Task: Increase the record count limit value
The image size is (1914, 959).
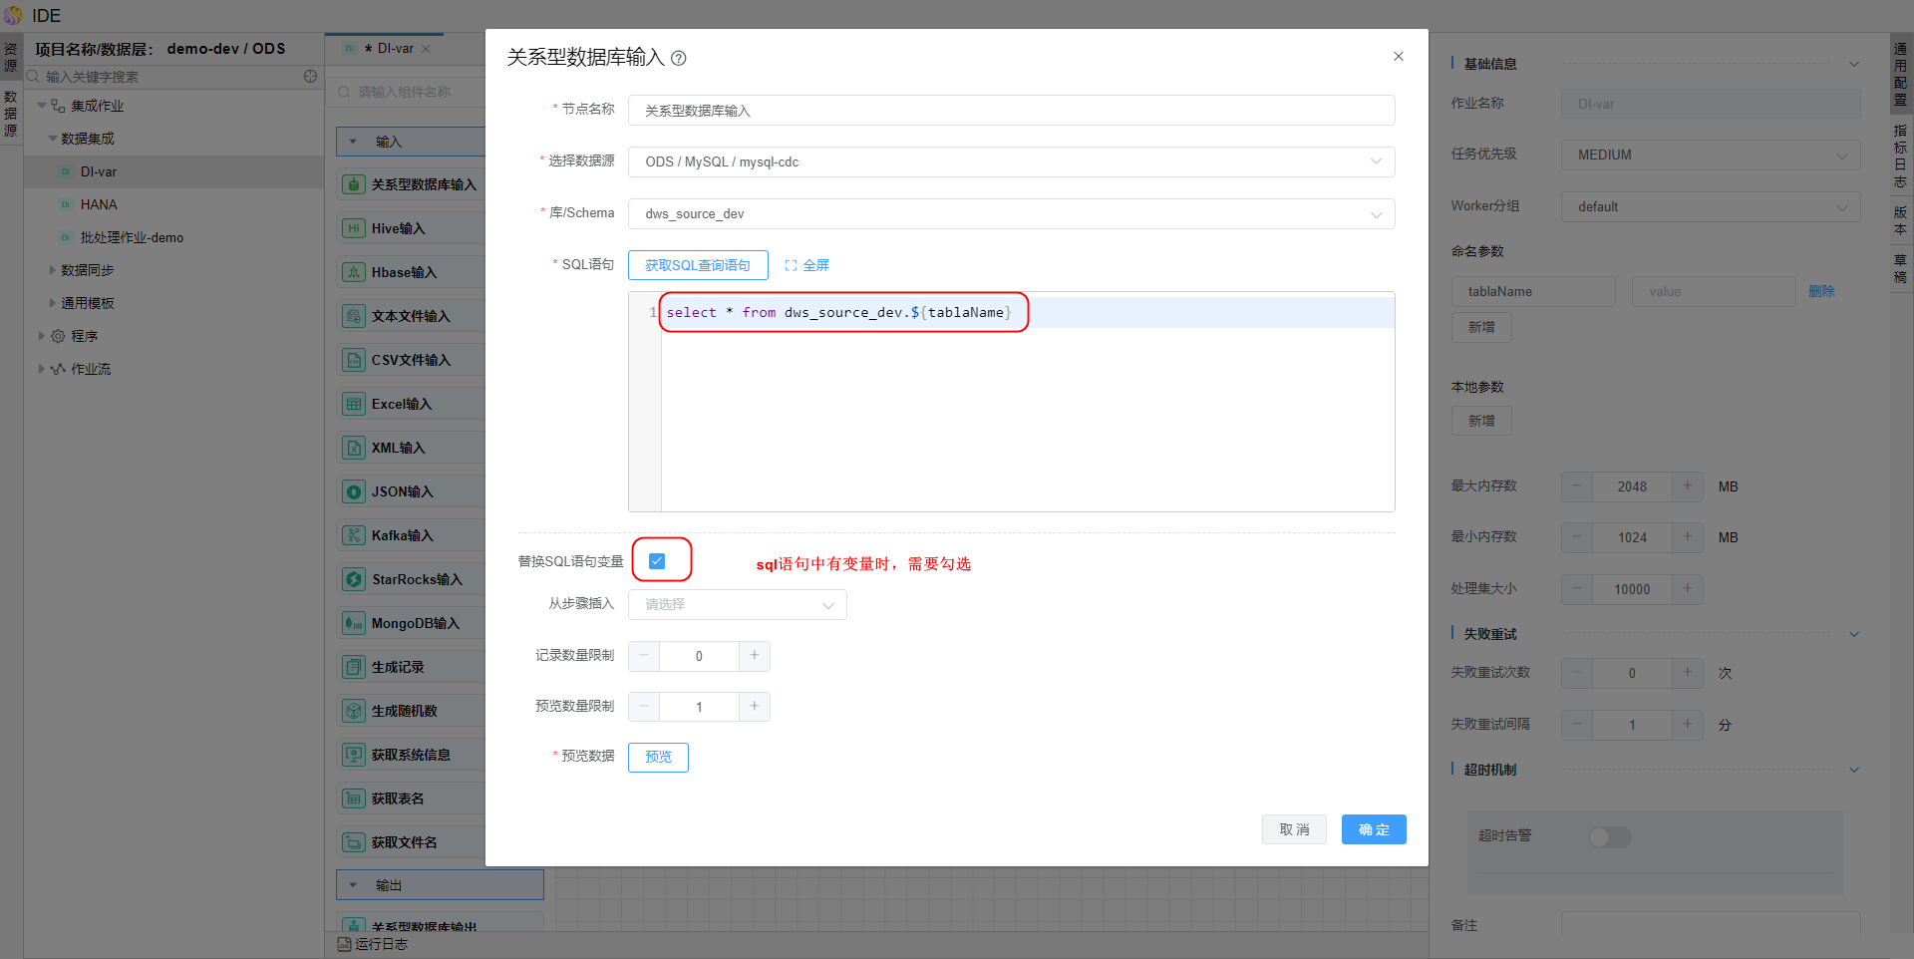Action: click(754, 655)
